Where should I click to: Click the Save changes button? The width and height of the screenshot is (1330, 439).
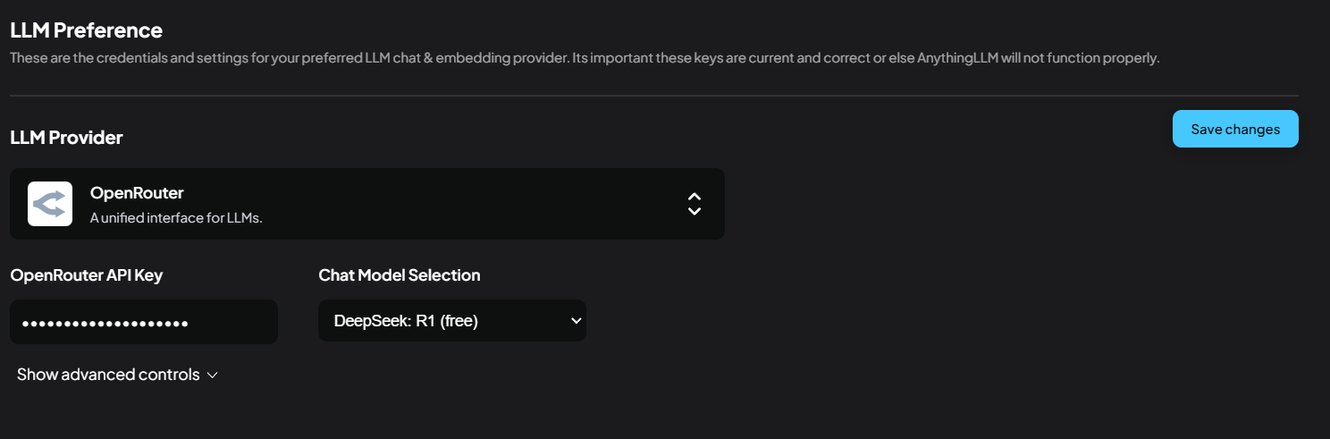coord(1234,130)
